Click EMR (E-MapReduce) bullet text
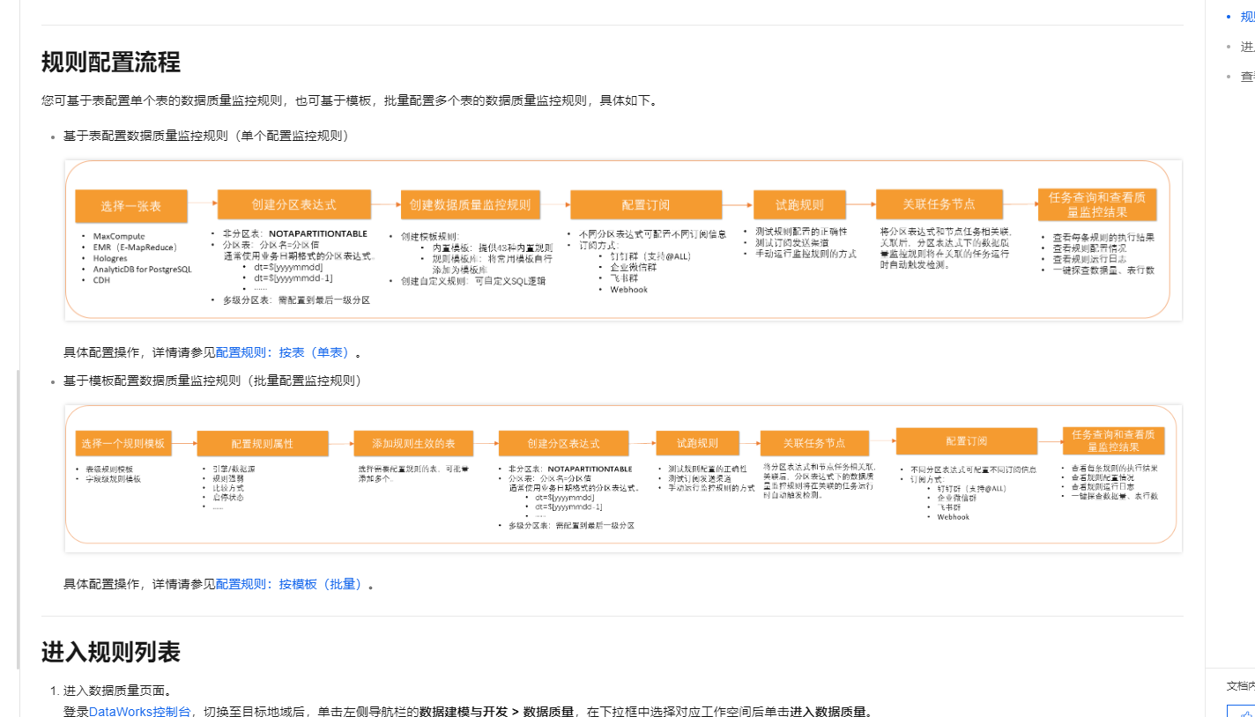Image resolution: width=1255 pixels, height=717 pixels. coord(135,248)
